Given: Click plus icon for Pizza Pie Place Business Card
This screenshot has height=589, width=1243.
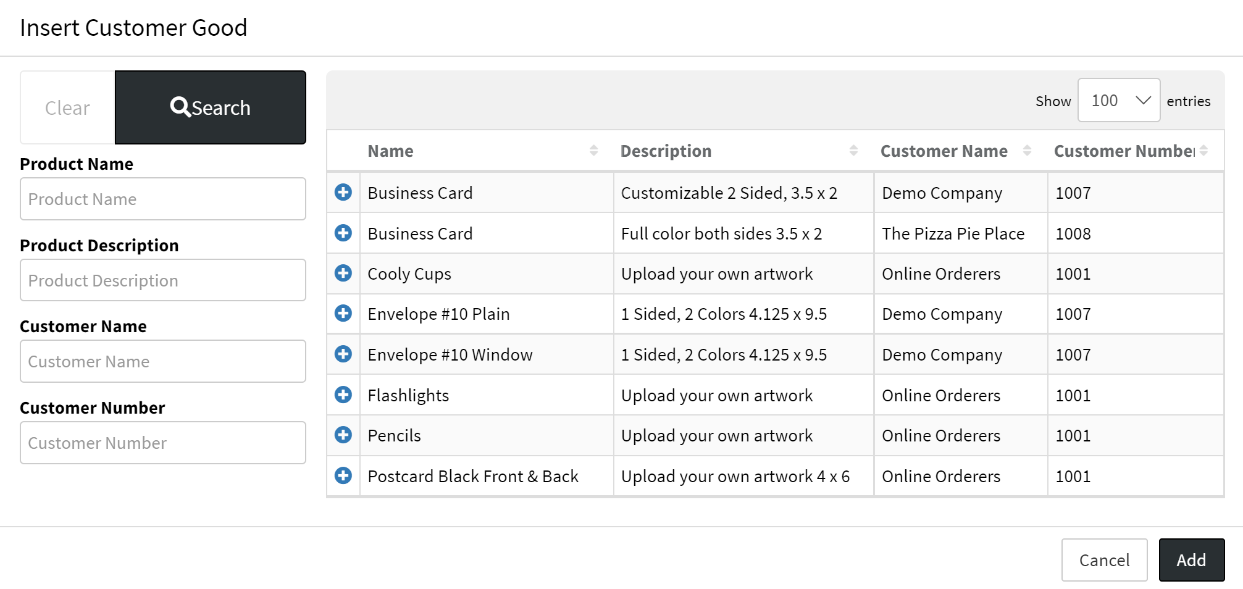Looking at the screenshot, I should pyautogui.click(x=343, y=233).
